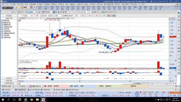Image resolution: width=181 pixels, height=102 pixels.
Task: Expand the 거래량지표 folder
Action: [x=6, y=31]
